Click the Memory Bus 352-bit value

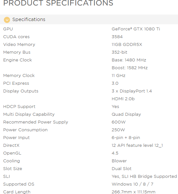(120, 52)
